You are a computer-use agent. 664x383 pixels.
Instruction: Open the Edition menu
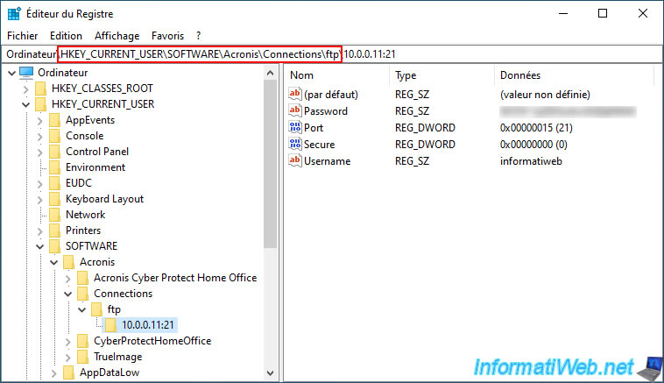coord(66,36)
